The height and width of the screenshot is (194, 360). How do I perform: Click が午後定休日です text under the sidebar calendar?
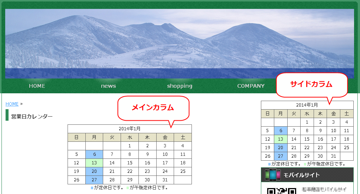coord(326,164)
